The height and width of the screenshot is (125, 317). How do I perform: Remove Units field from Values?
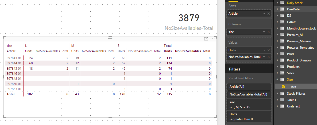point(268,50)
